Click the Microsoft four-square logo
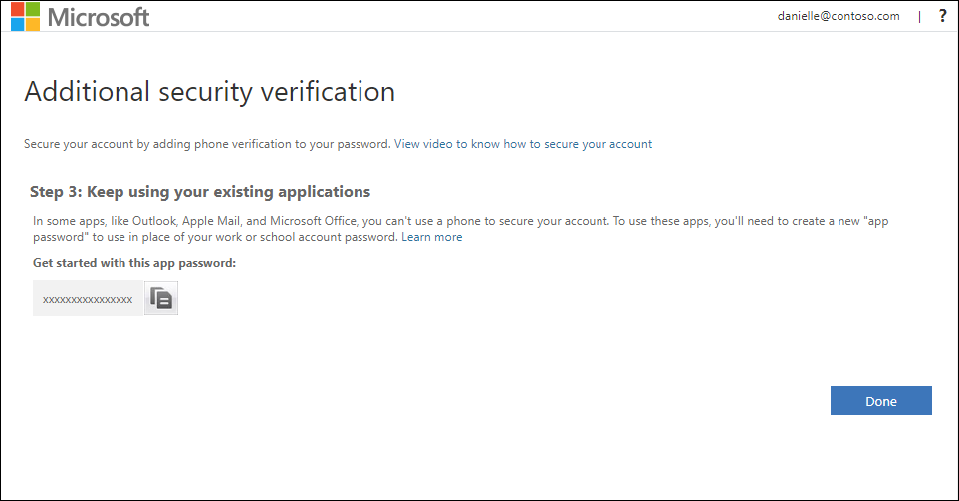This screenshot has width=959, height=501. (x=25, y=17)
